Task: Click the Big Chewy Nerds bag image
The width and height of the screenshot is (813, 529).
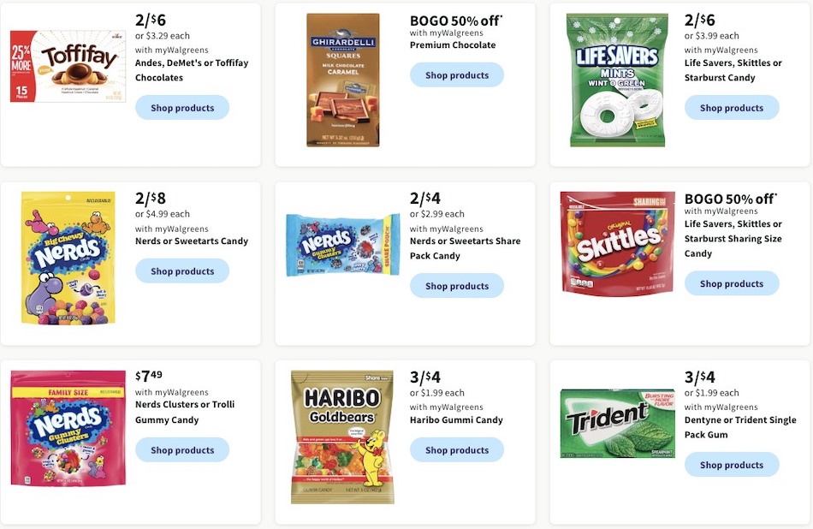Action: tap(68, 257)
